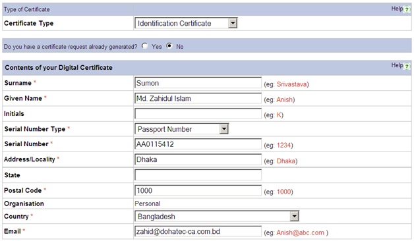Viewport: 414px width, 241px height.
Task: Focus the Address/Locality field containing Dhaka
Action: coord(198,159)
